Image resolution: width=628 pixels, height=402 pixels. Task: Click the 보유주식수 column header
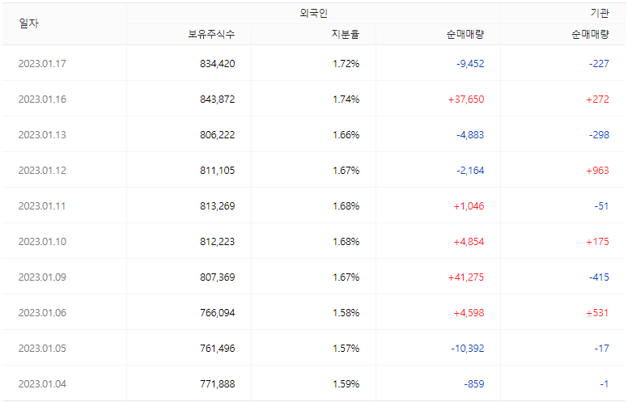pos(211,35)
